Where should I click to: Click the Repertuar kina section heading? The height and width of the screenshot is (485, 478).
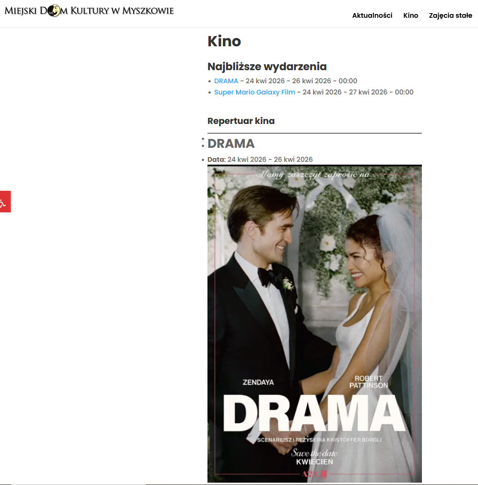(x=241, y=121)
